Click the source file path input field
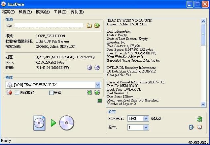 pos(49,25)
